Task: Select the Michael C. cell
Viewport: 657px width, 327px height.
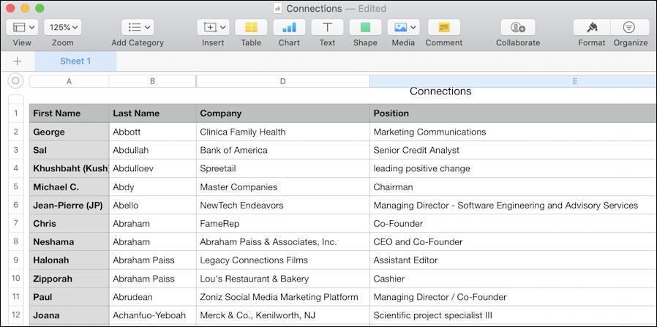Action: click(x=69, y=187)
